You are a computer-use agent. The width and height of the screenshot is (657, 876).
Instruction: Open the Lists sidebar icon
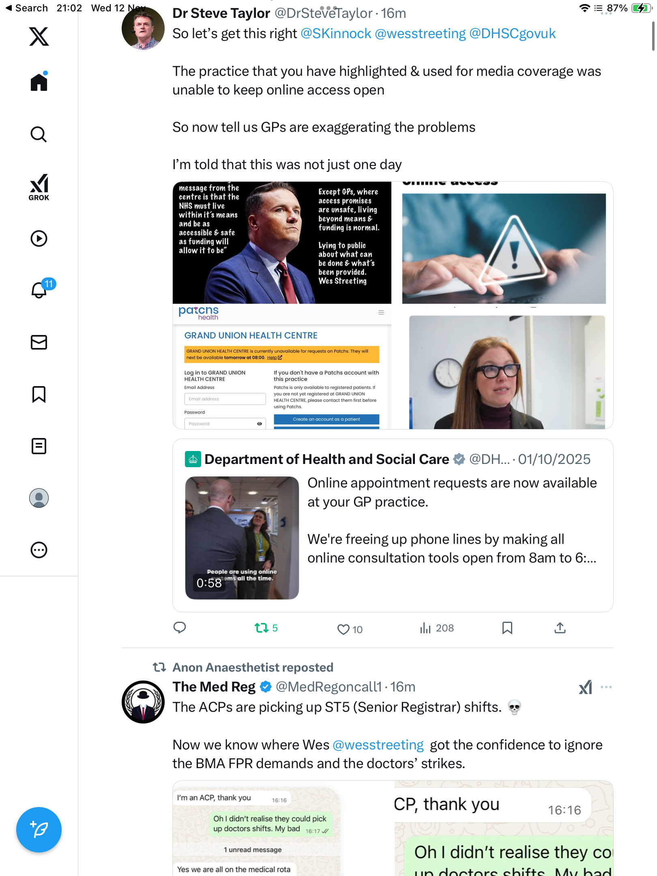39,446
